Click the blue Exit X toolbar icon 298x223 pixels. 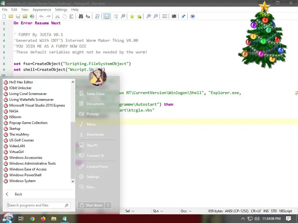(x=193, y=16)
